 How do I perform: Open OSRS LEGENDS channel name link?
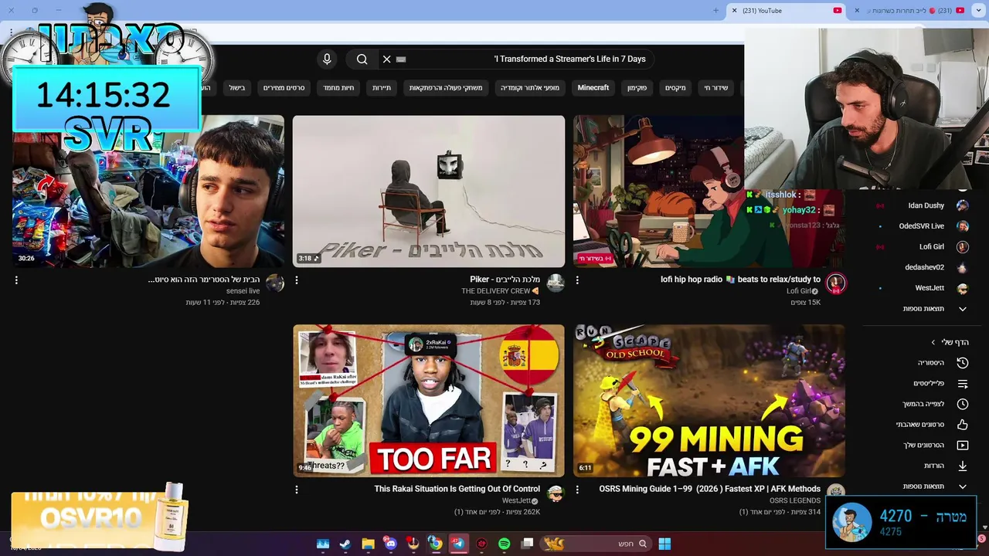coord(795,500)
